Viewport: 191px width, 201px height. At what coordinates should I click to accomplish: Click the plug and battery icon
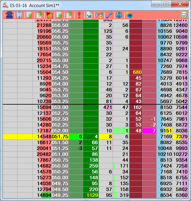pos(99,15)
